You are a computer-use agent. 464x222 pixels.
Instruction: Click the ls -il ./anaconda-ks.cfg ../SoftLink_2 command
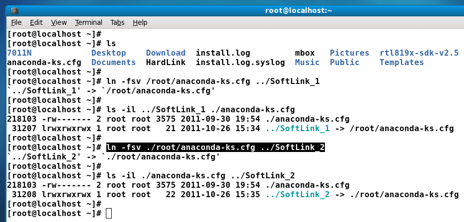pos(201,176)
